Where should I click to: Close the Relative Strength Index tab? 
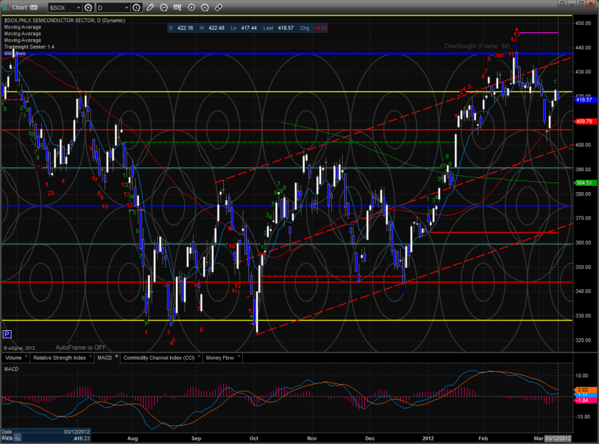pyautogui.click(x=90, y=356)
